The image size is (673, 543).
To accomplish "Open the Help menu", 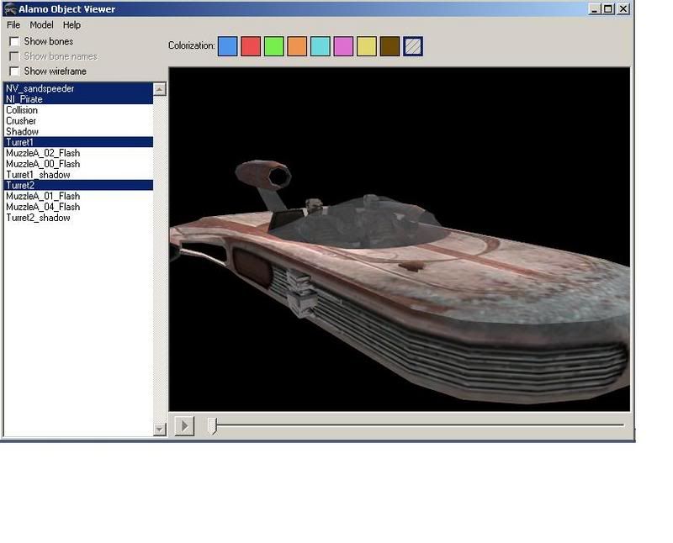I will tap(72, 25).
